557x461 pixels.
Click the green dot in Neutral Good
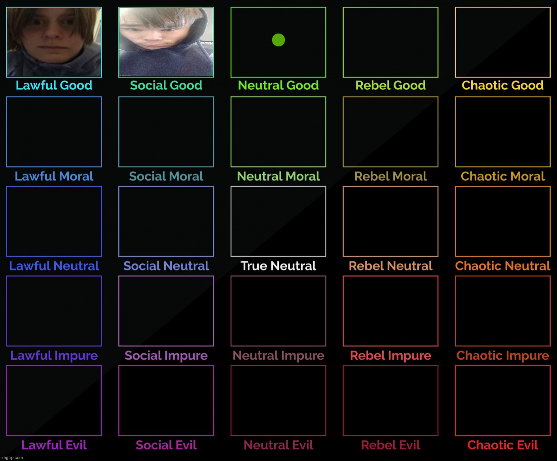click(278, 40)
